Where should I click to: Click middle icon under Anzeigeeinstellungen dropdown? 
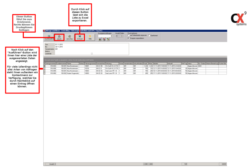tap(104, 39)
